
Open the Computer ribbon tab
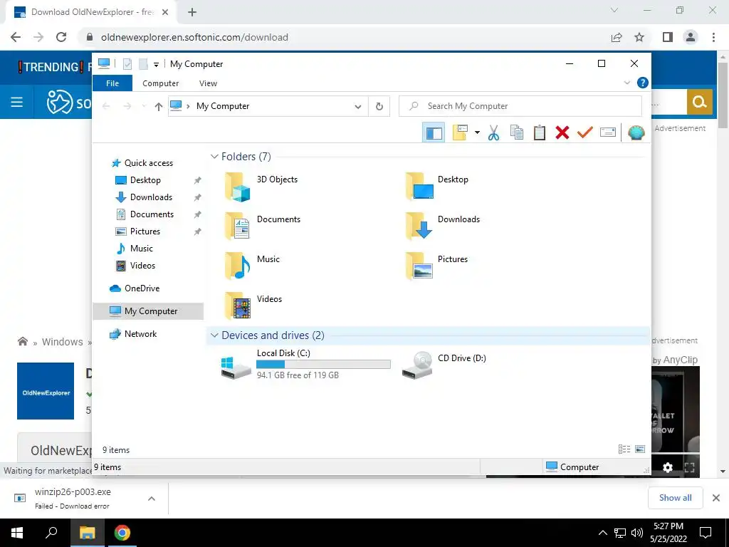pos(160,83)
